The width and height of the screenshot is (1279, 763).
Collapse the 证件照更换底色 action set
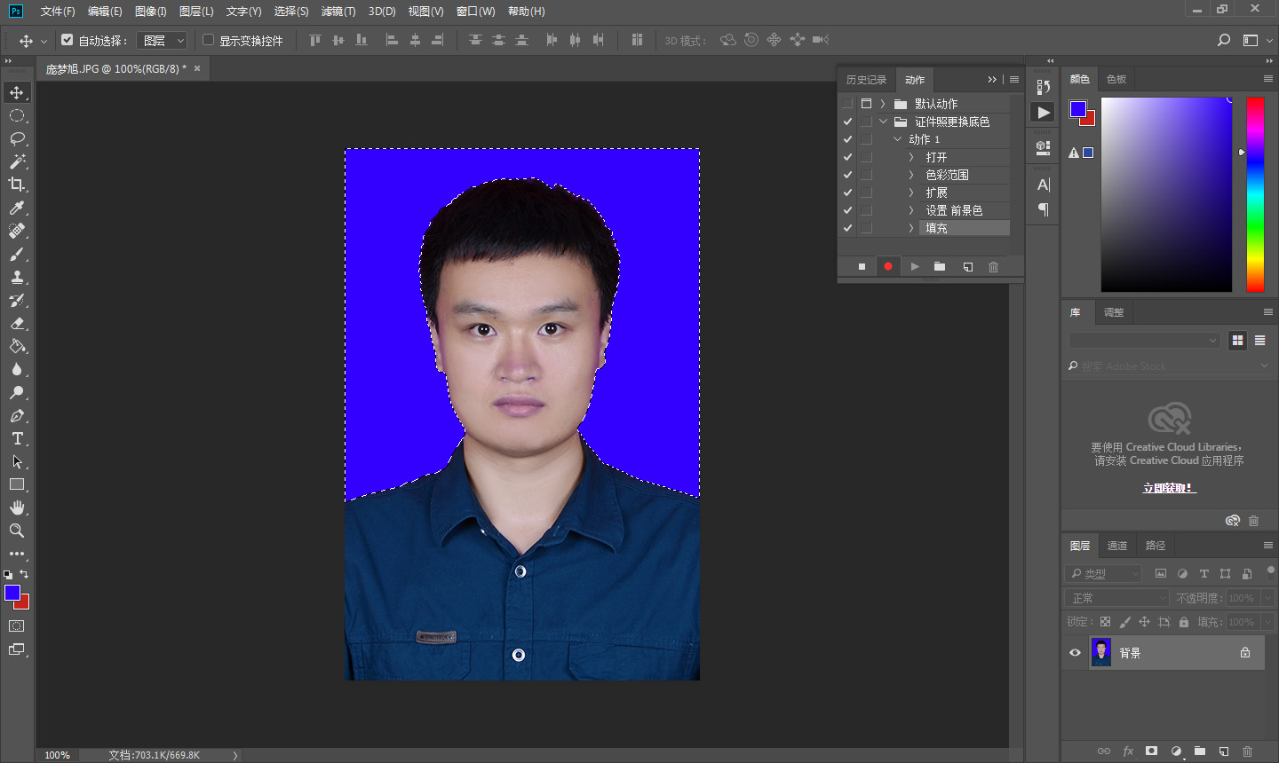point(883,122)
